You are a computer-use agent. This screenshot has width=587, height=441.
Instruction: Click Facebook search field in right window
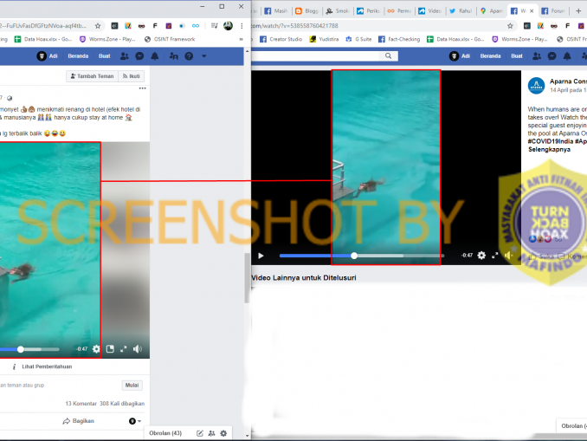(315, 55)
